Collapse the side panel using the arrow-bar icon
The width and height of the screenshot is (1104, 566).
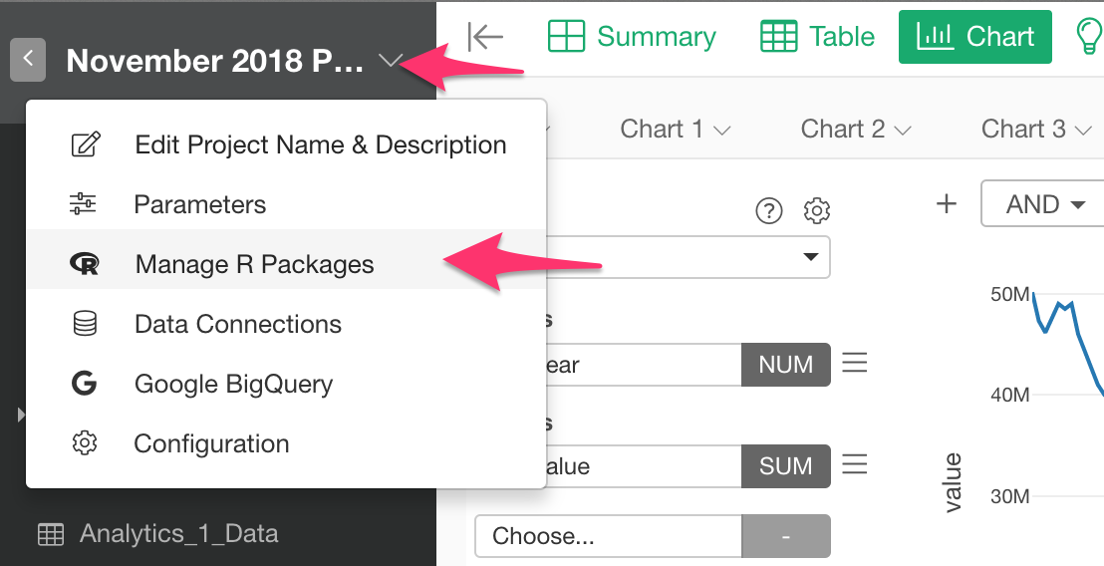[485, 37]
